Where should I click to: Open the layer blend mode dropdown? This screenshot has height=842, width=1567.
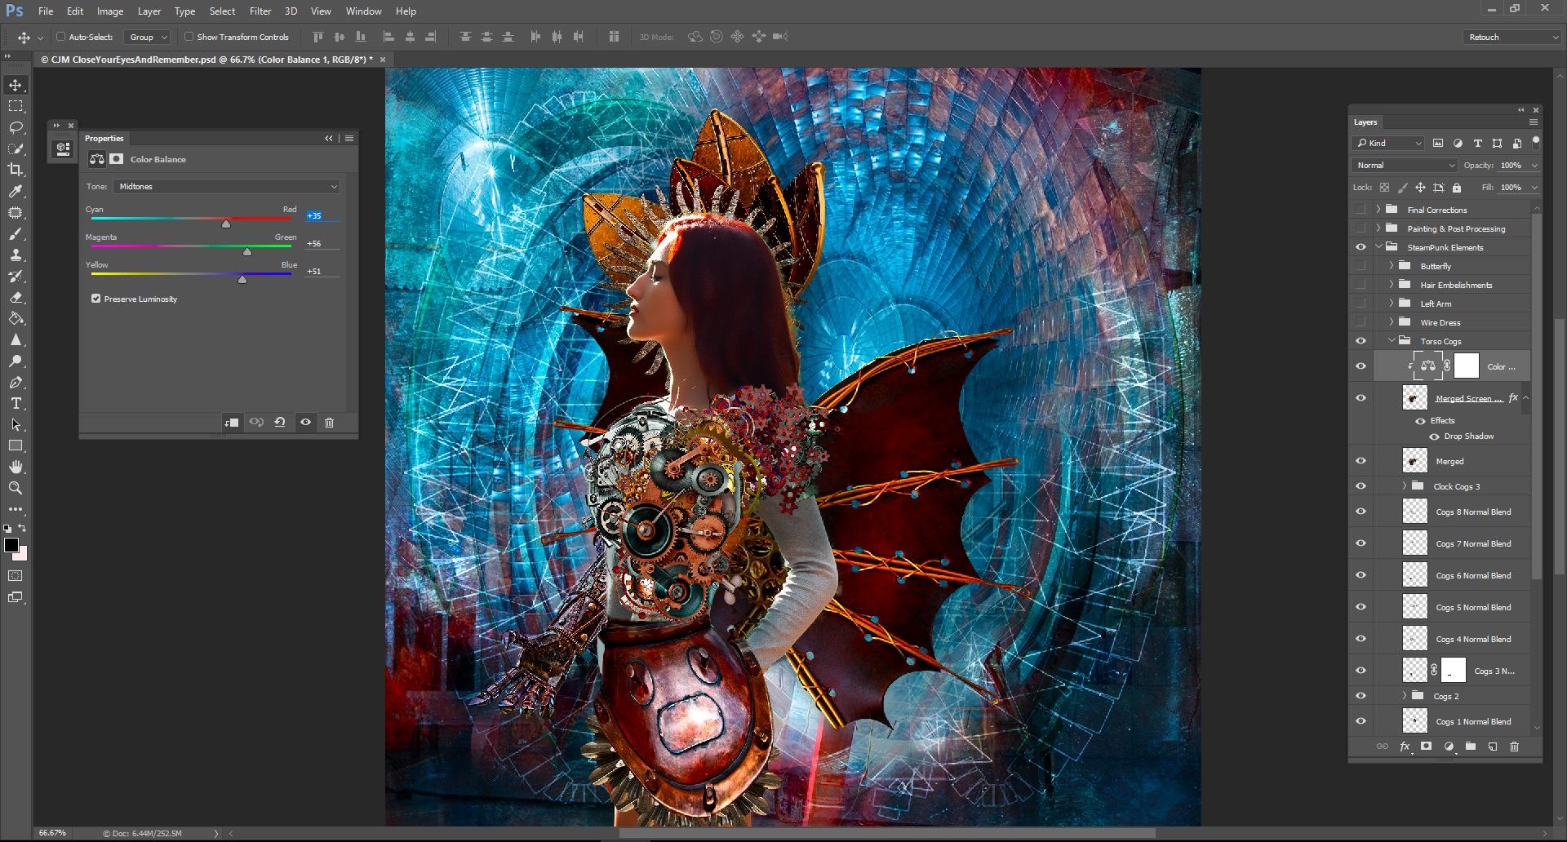click(x=1404, y=166)
